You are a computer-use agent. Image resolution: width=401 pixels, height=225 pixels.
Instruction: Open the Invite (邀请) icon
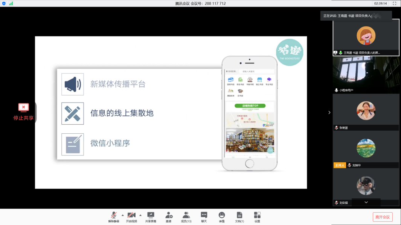(169, 216)
